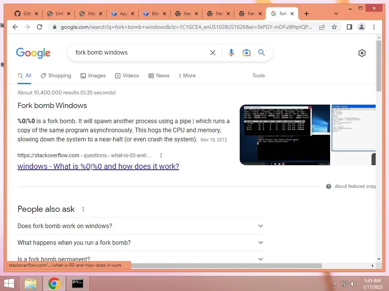Open Chrome three-dot menu
Viewport: 389px width, 291px height.
pyautogui.click(x=374, y=27)
